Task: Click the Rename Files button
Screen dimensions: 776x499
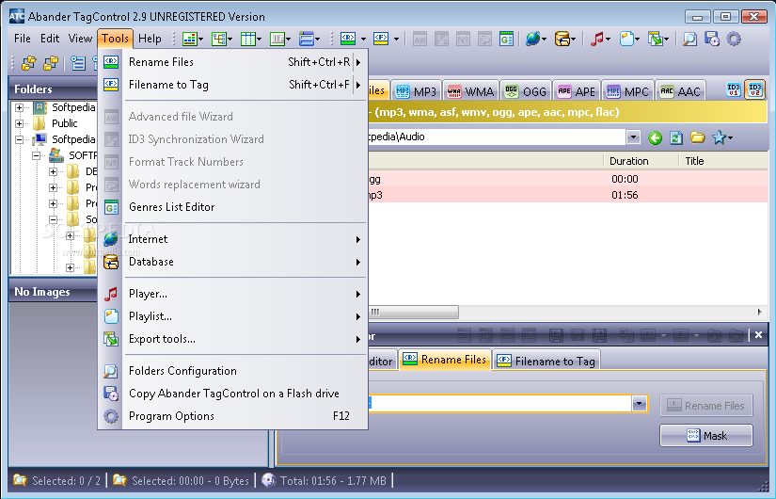Action: (x=706, y=406)
